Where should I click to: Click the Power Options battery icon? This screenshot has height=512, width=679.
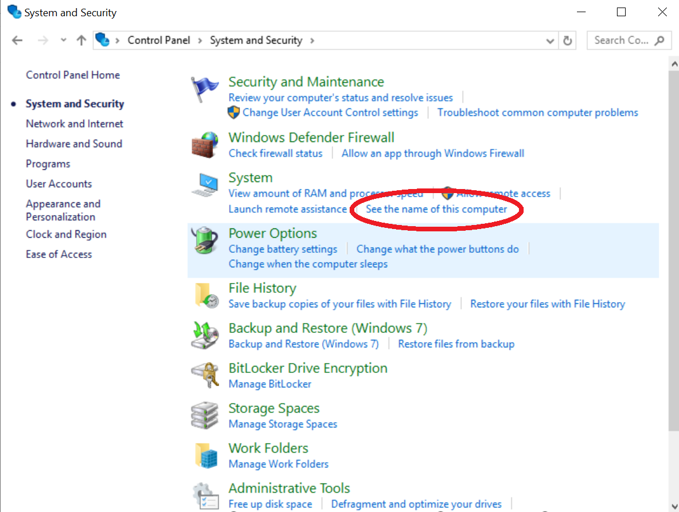click(205, 241)
